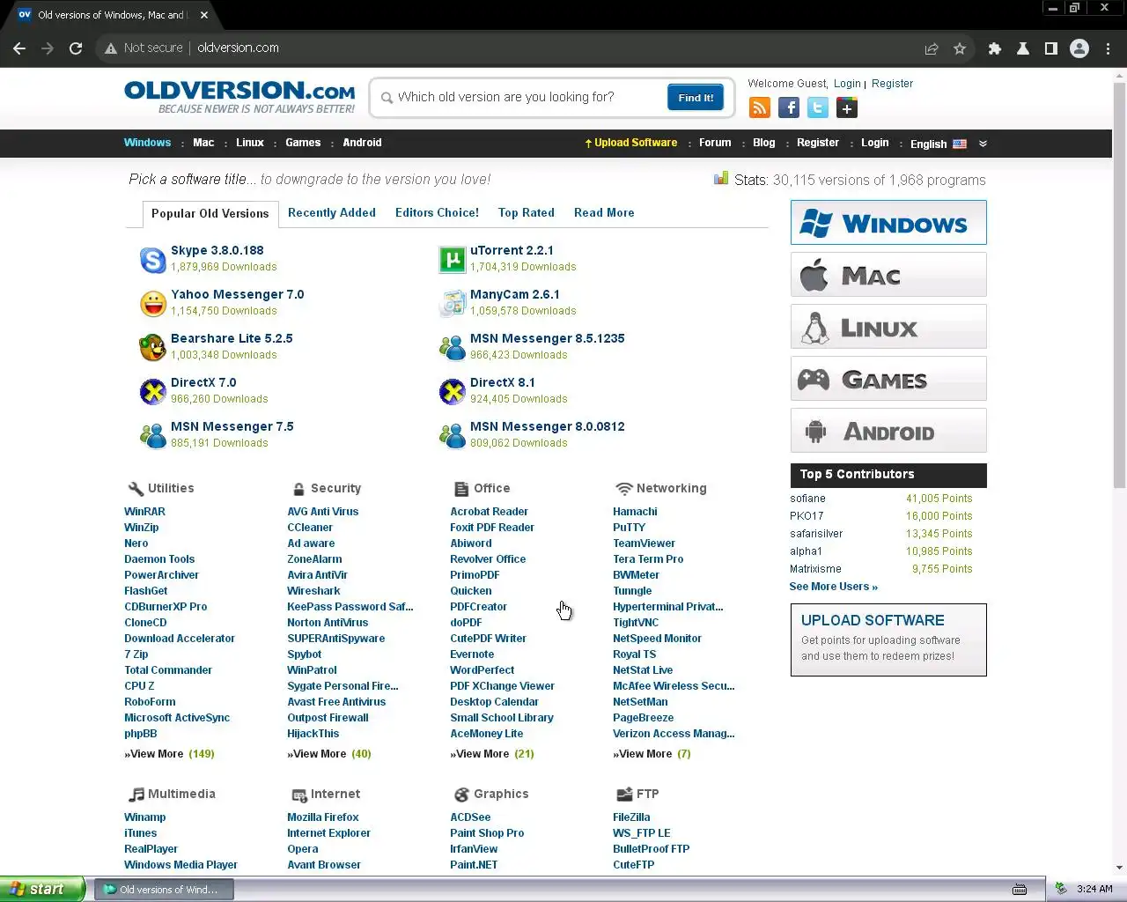Expand Office View More list

492,754
